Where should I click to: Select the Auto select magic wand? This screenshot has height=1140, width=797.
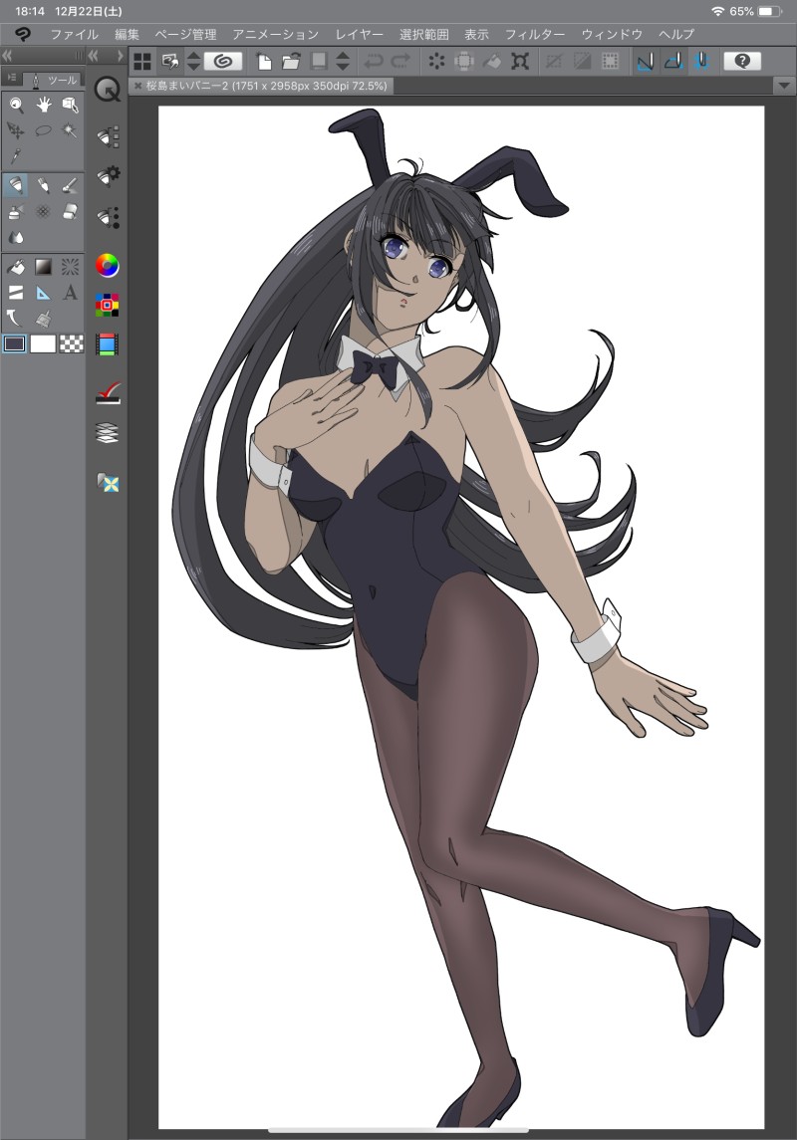[x=70, y=130]
